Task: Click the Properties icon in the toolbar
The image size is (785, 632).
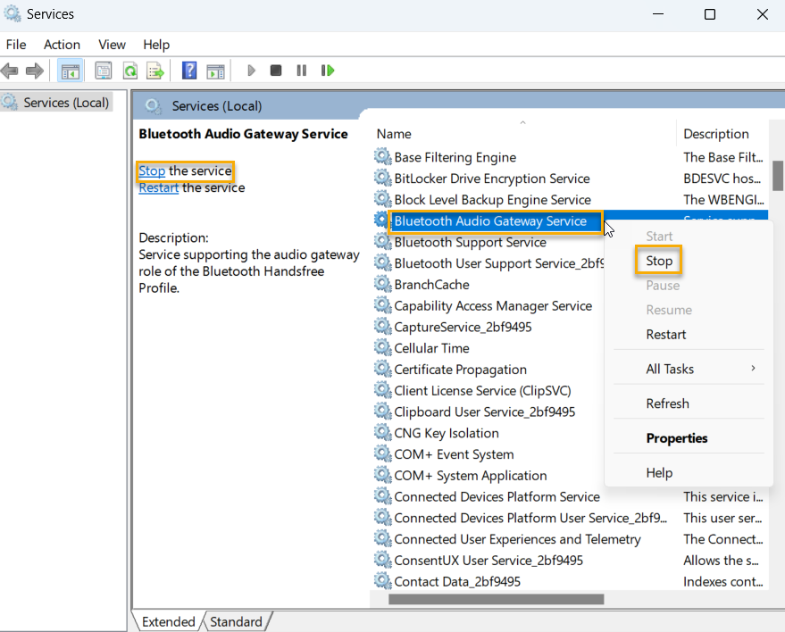Action: [104, 71]
